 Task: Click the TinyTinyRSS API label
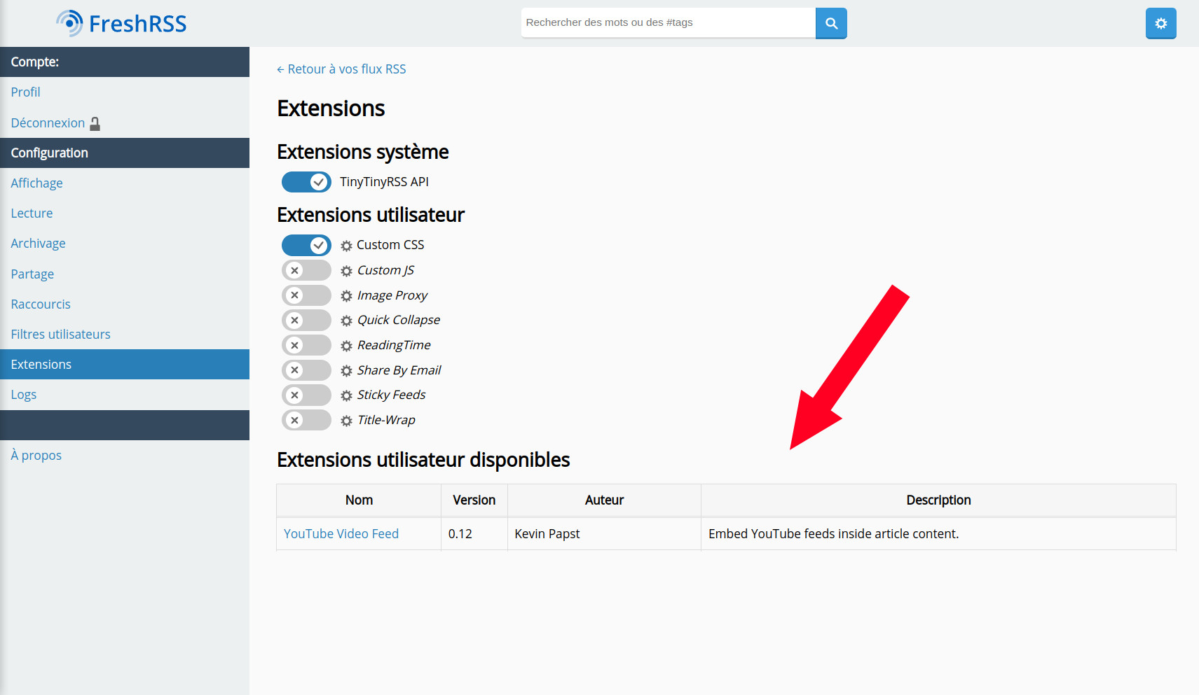[x=384, y=182]
